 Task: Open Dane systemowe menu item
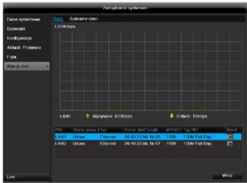click(23, 19)
